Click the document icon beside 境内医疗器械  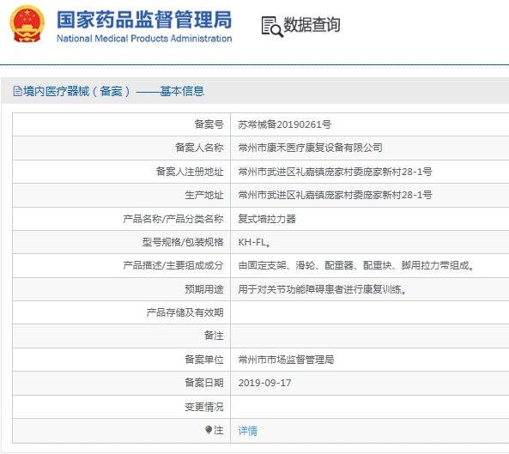point(17,91)
